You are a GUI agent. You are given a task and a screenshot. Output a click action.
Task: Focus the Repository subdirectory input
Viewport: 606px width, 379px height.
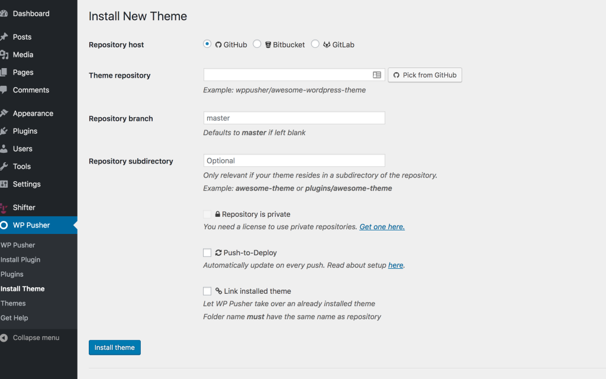tap(294, 160)
